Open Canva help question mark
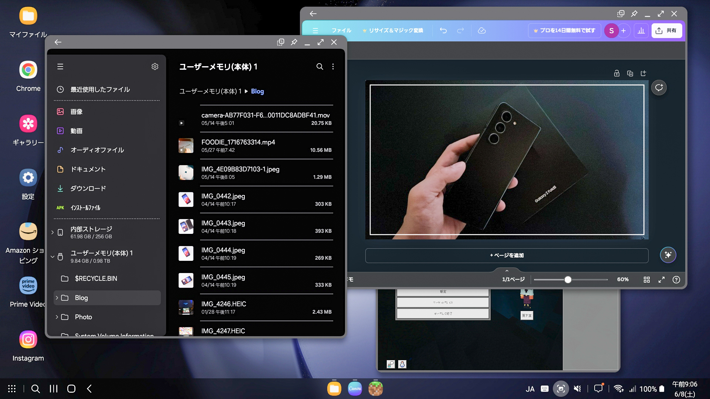The image size is (710, 399). pyautogui.click(x=676, y=280)
